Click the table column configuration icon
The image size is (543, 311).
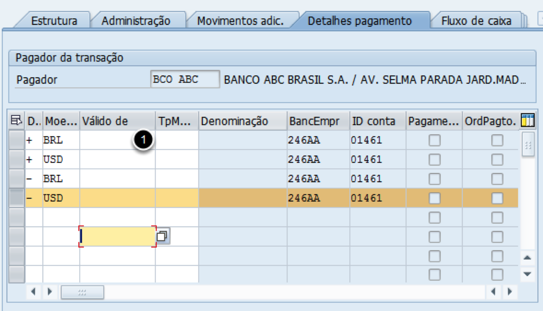coord(528,120)
